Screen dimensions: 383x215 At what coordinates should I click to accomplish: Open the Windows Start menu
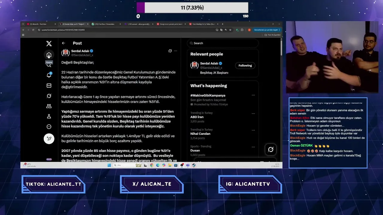point(109,165)
